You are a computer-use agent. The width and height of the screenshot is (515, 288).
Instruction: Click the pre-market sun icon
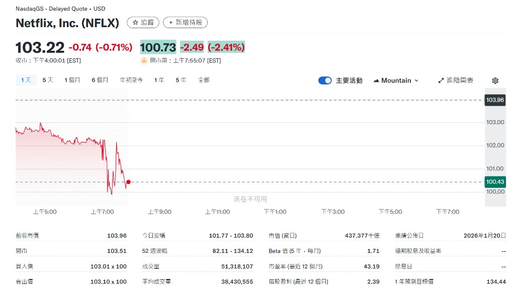[144, 61]
